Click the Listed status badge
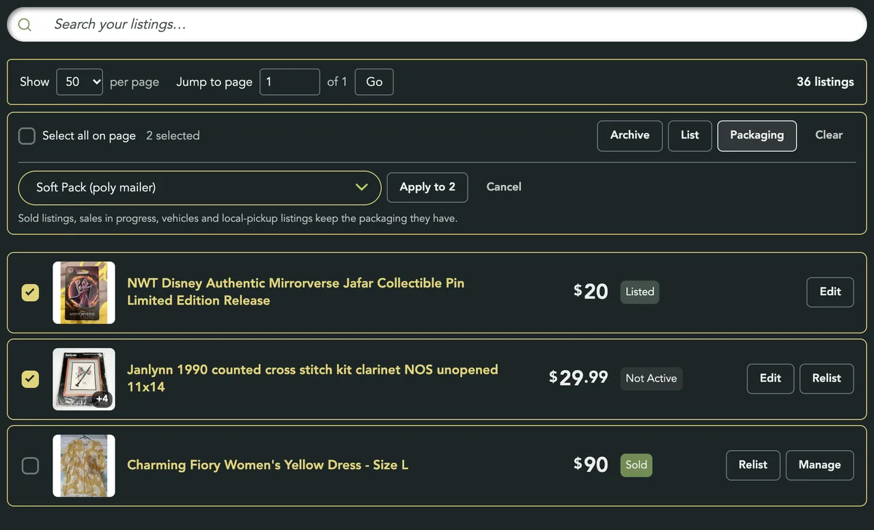874x530 pixels. 640,292
